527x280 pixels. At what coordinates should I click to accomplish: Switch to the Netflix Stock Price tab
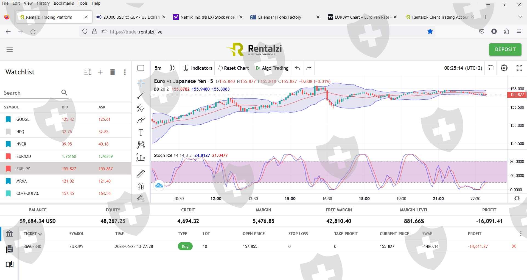[x=208, y=17]
